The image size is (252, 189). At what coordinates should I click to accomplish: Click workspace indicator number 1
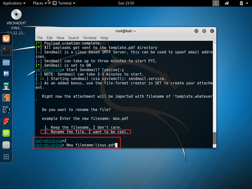(x=216, y=3)
